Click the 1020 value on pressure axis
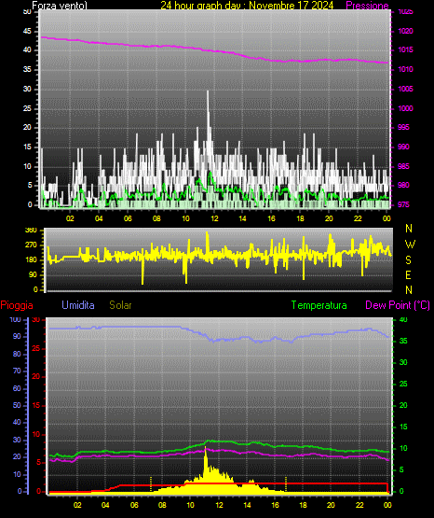The width and height of the screenshot is (434, 518). coord(405,31)
